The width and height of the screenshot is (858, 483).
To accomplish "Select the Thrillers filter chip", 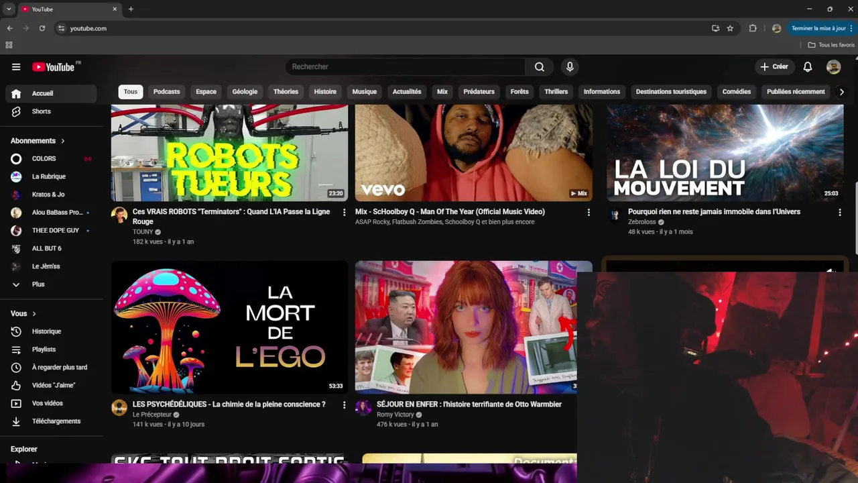I will click(556, 91).
